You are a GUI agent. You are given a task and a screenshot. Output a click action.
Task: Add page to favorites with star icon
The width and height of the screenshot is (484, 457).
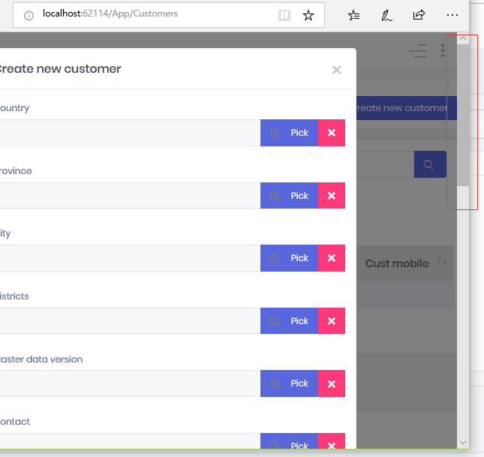(308, 15)
